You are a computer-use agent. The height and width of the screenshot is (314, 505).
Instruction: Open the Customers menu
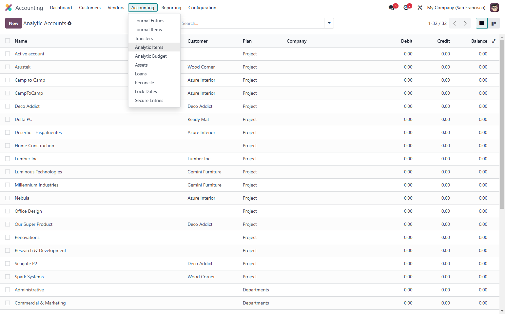(x=90, y=8)
